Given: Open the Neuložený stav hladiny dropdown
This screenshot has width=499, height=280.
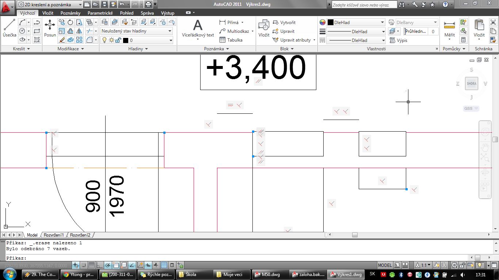Looking at the screenshot, I should click(x=136, y=31).
